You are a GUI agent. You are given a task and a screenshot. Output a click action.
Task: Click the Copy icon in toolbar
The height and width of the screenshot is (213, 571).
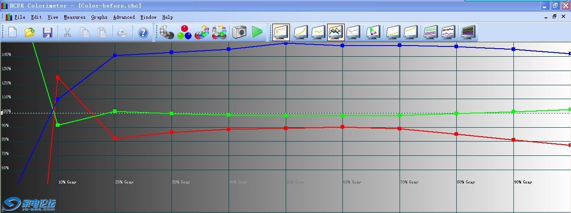click(84, 32)
